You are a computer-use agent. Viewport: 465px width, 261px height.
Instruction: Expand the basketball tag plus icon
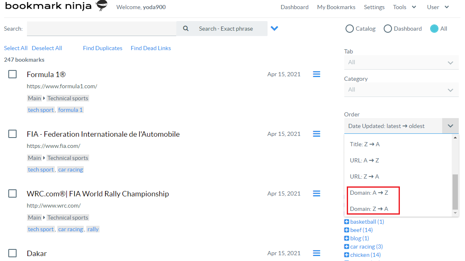pyautogui.click(x=347, y=222)
